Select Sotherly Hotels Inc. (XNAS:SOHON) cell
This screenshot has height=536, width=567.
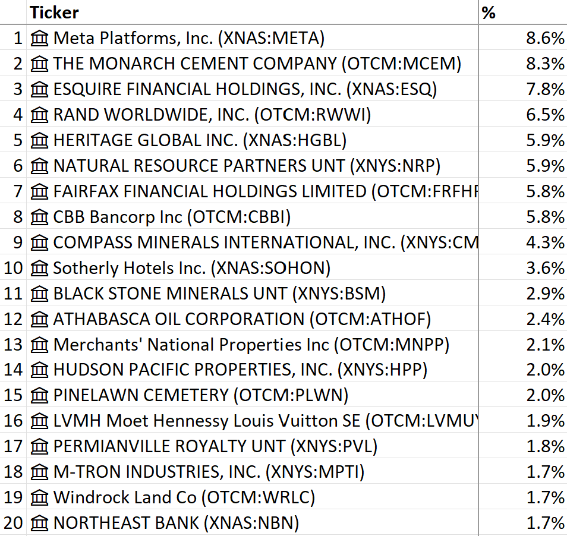point(253,268)
